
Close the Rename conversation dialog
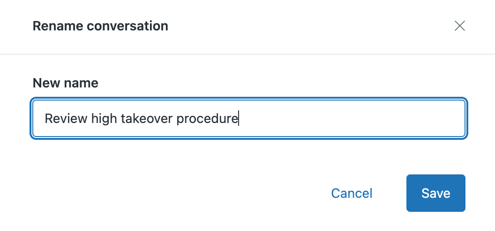[459, 26]
